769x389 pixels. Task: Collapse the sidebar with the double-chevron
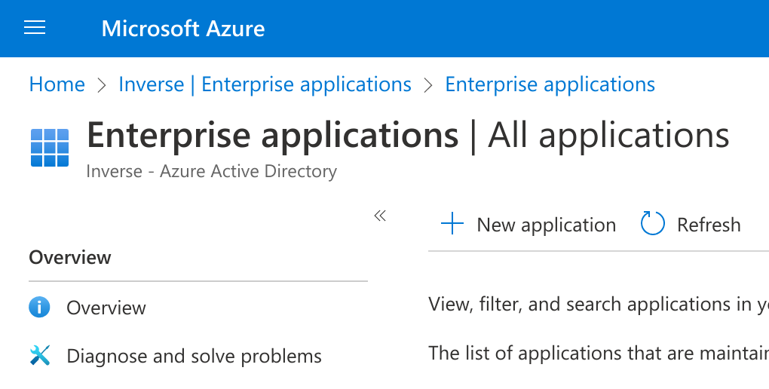point(380,216)
